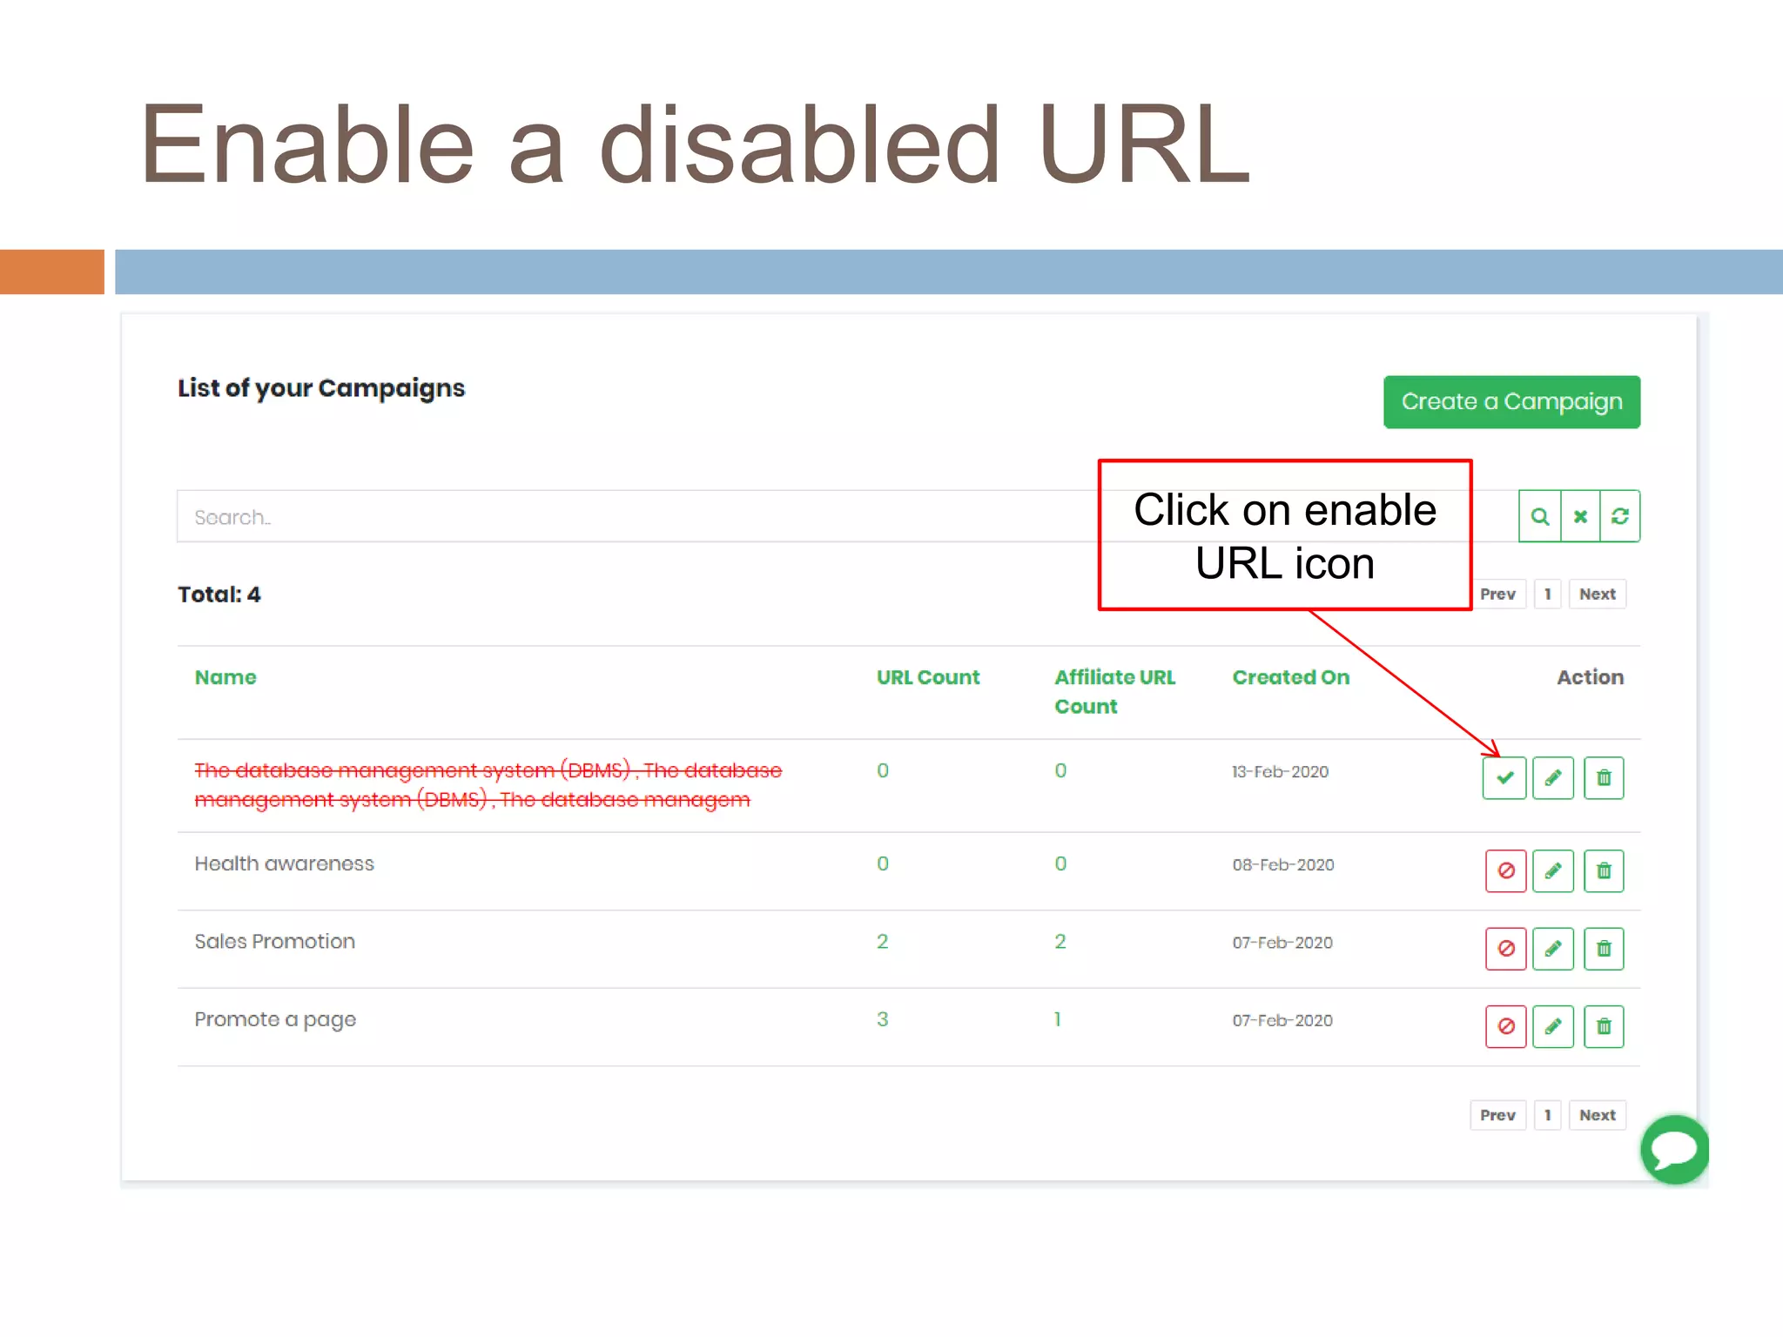
Task: Disable the Sales Promotion campaign
Action: click(x=1506, y=948)
